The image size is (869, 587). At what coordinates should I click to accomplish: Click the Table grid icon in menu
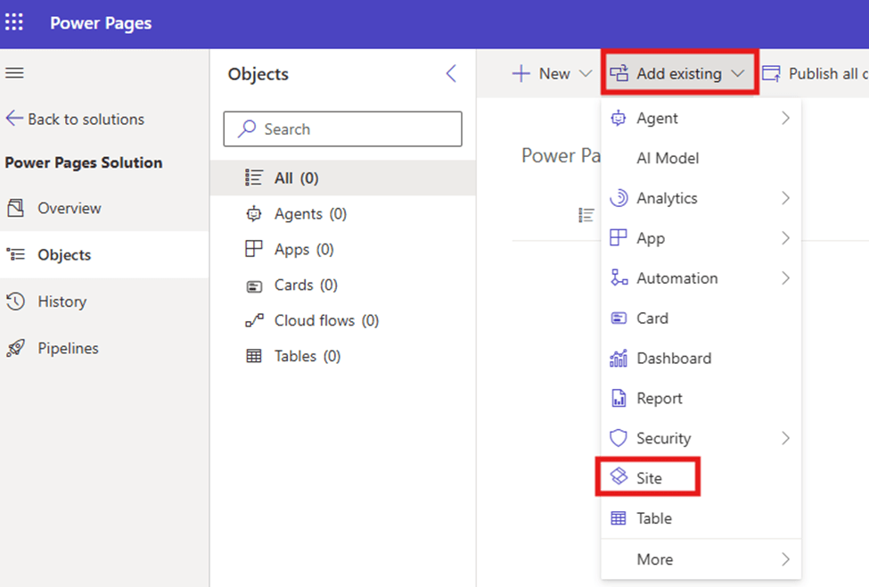619,518
